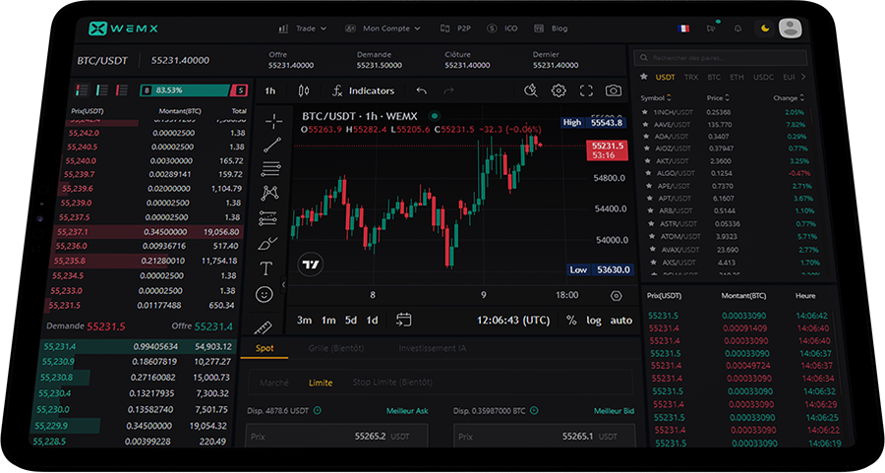Toggle dark mode moon switch
The height and width of the screenshot is (473, 885).
tap(765, 28)
